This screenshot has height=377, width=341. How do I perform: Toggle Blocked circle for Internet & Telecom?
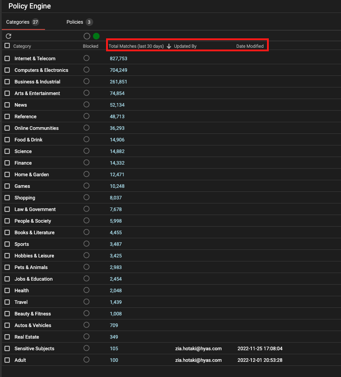coord(86,58)
